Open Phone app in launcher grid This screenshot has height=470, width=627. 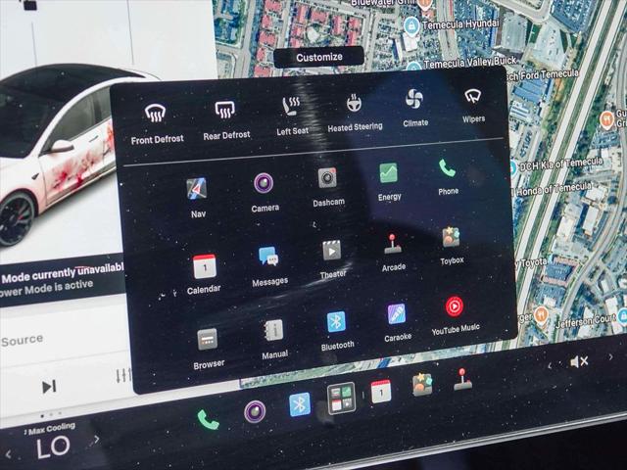click(448, 176)
